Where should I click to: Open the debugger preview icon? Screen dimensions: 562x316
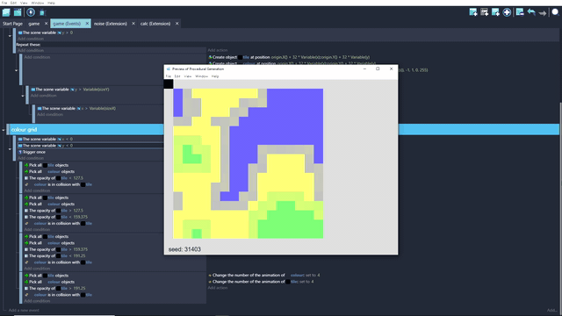pyautogui.click(x=42, y=12)
